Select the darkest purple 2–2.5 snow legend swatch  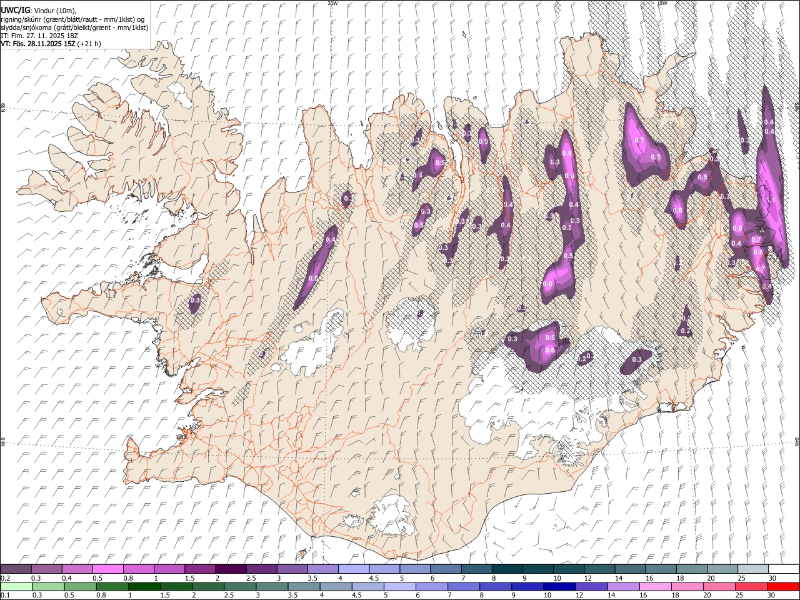[231, 569]
